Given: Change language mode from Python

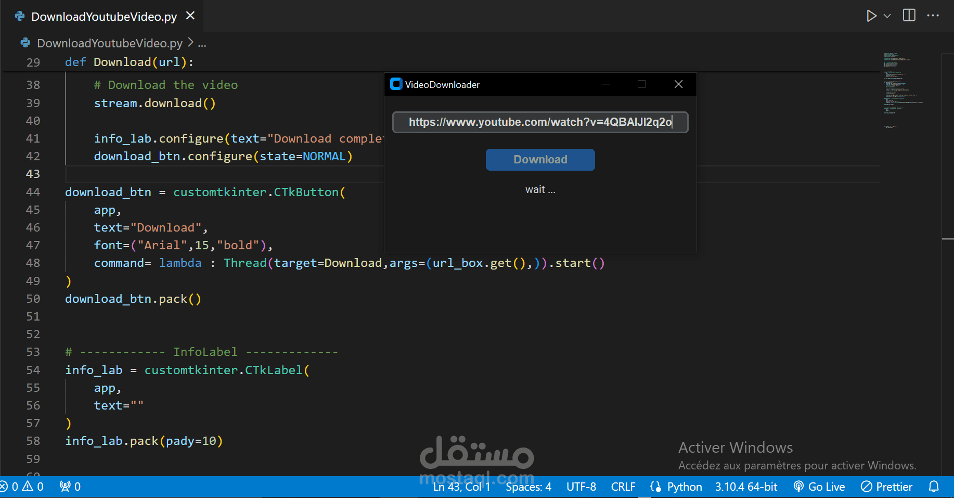Looking at the screenshot, I should click(x=685, y=487).
